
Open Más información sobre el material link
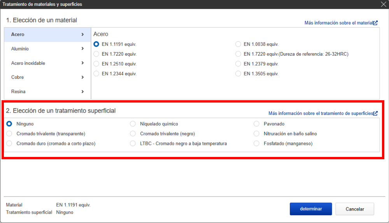coord(338,23)
